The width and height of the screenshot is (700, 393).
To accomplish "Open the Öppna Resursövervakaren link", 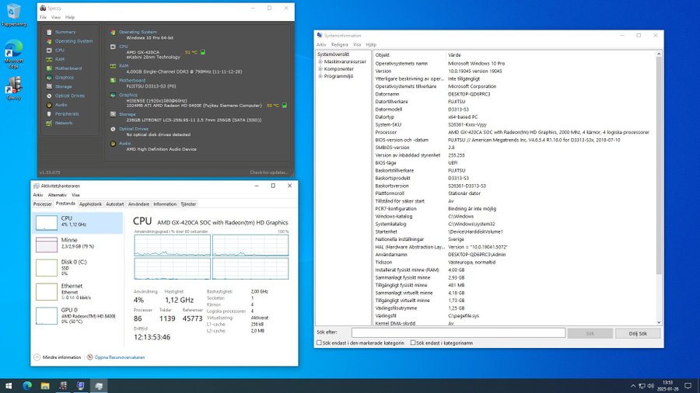I will click(x=120, y=357).
